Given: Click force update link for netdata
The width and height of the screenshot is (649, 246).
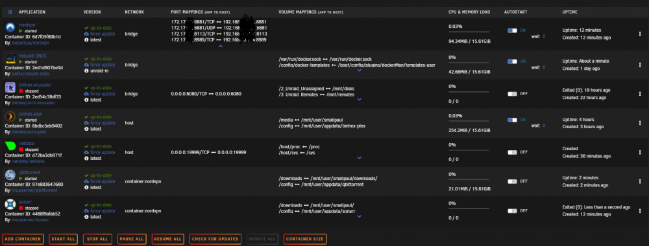Looking at the screenshot, I should (x=103, y=152).
